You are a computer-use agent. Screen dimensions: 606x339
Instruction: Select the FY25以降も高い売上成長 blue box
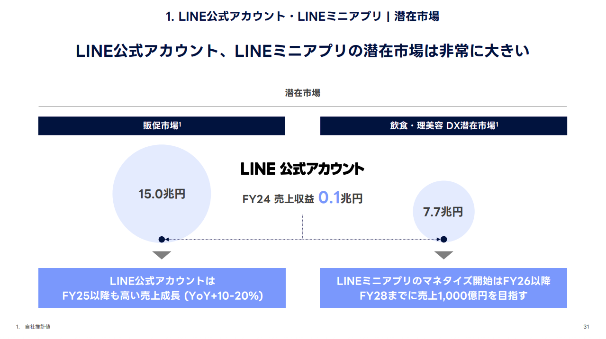(x=162, y=288)
